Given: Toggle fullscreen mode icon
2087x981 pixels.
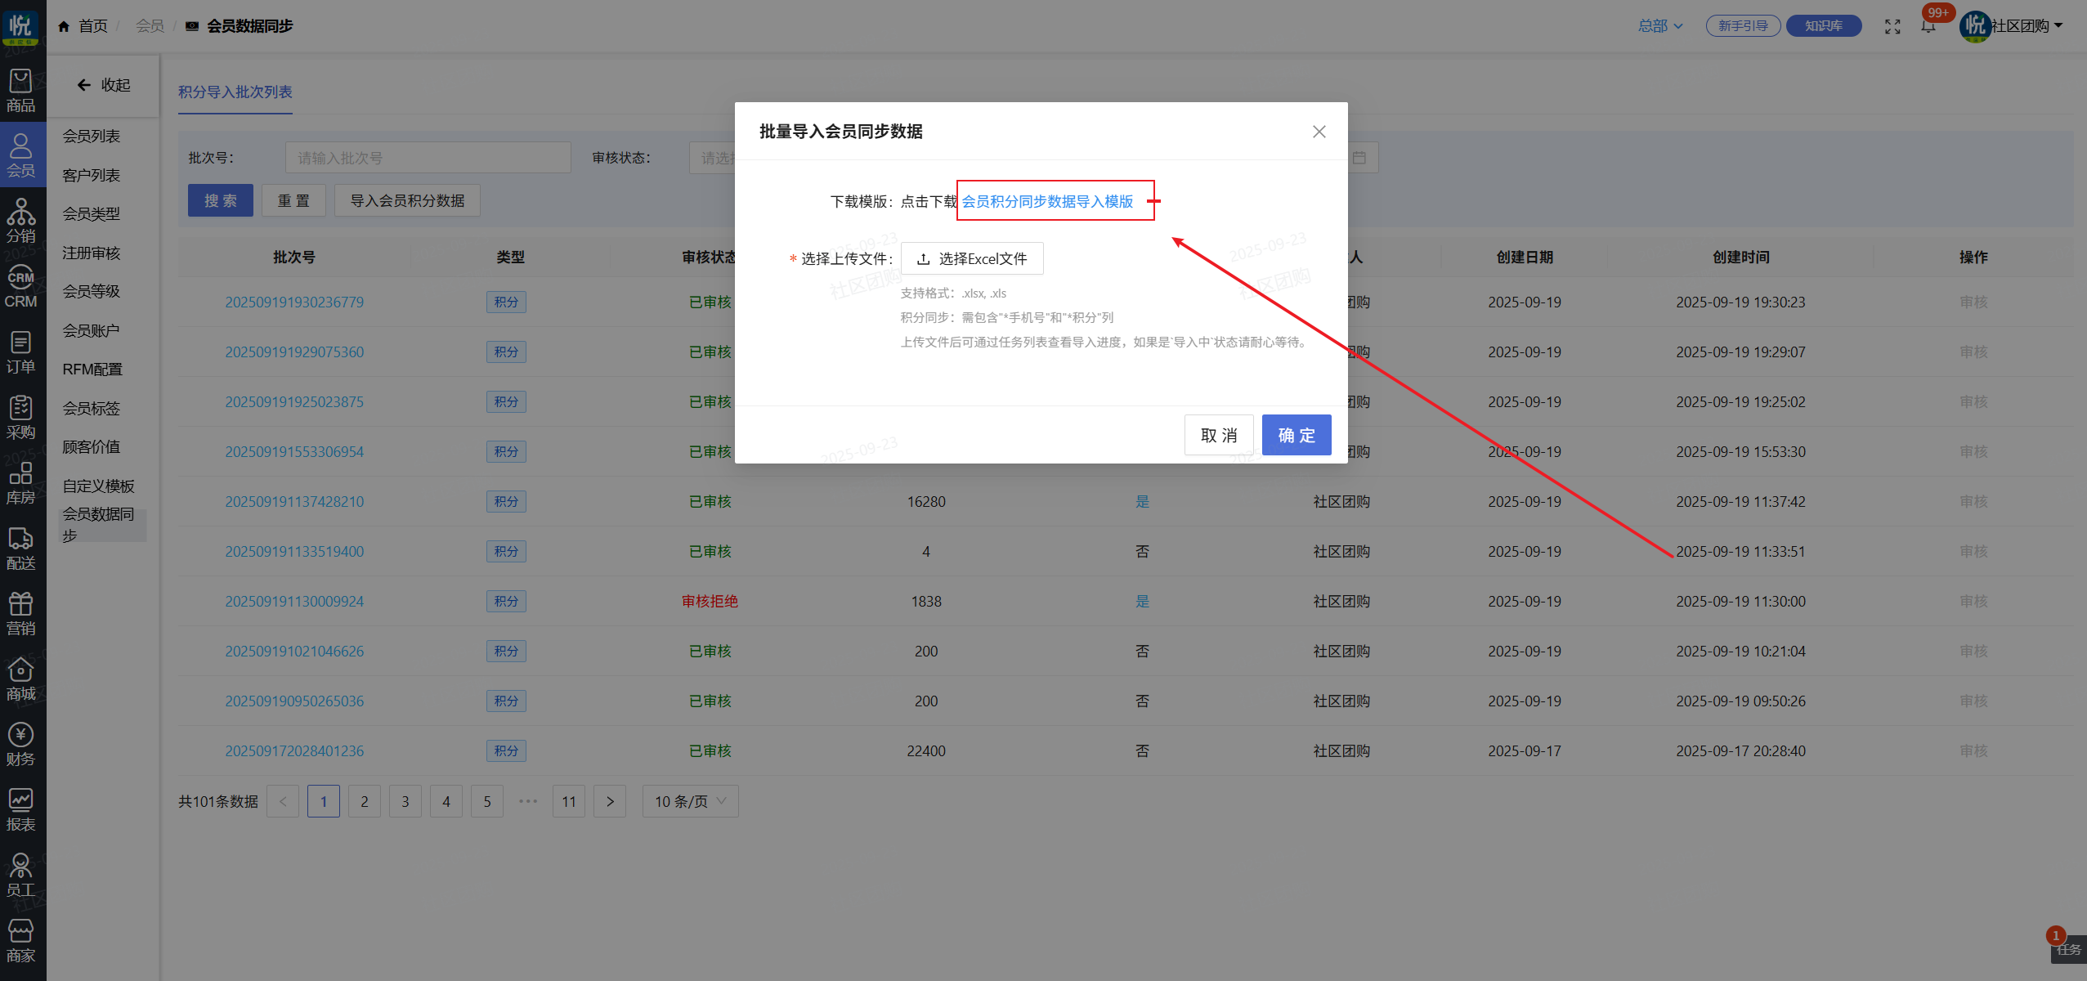Looking at the screenshot, I should (1892, 26).
